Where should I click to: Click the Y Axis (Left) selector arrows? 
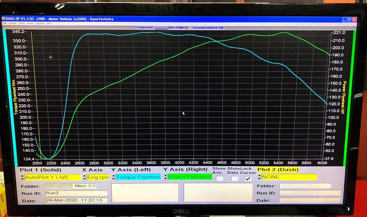pos(113,177)
